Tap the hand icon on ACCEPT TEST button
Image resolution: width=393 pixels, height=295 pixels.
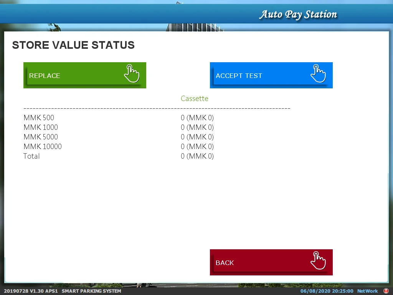pos(318,73)
